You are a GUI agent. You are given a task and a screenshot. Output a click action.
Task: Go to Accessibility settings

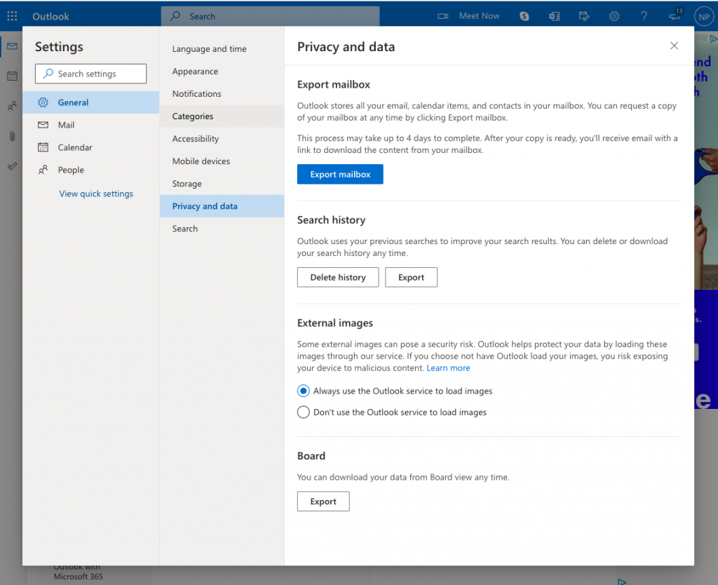[222, 138]
